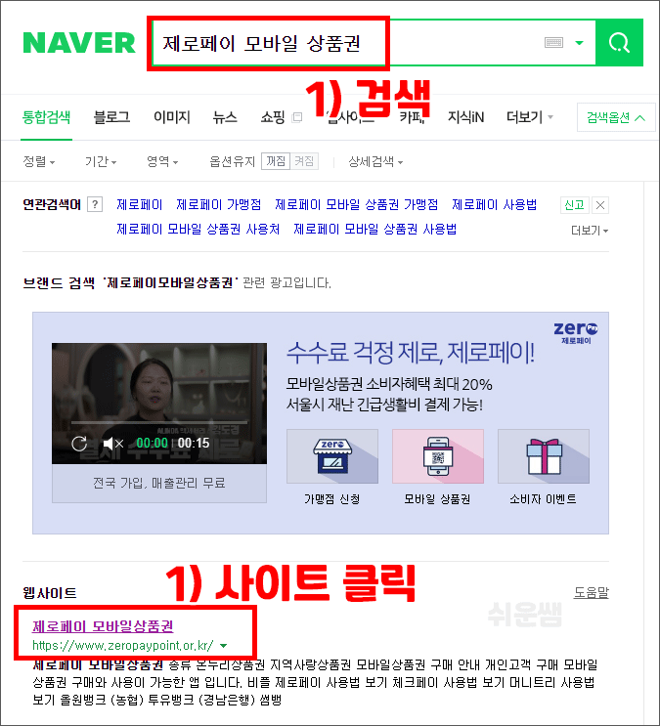Click related keyword 제로페이 모바일 상품권 사용처
The width and height of the screenshot is (660, 726).
click(x=198, y=230)
